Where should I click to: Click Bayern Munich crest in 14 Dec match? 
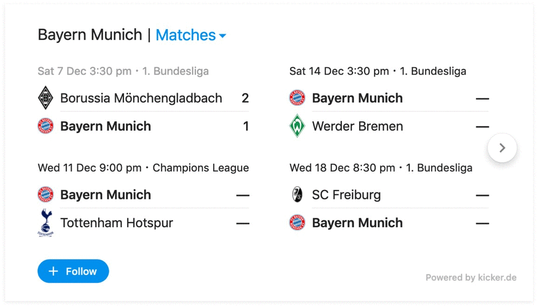click(297, 98)
